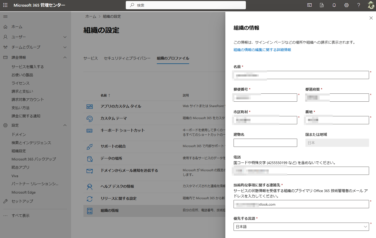Image resolution: width=376 pixels, height=238 pixels.
Task: Click the データの場所 location icon
Action: tap(90, 158)
